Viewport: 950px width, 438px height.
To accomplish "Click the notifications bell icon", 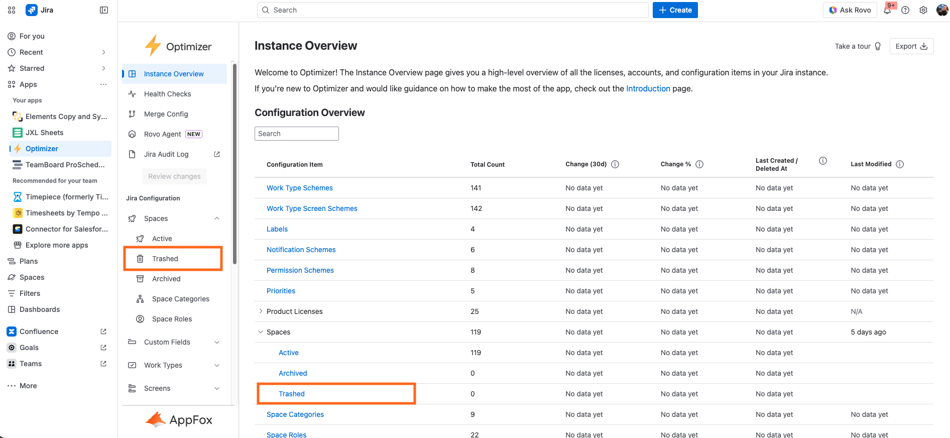I will pos(887,10).
